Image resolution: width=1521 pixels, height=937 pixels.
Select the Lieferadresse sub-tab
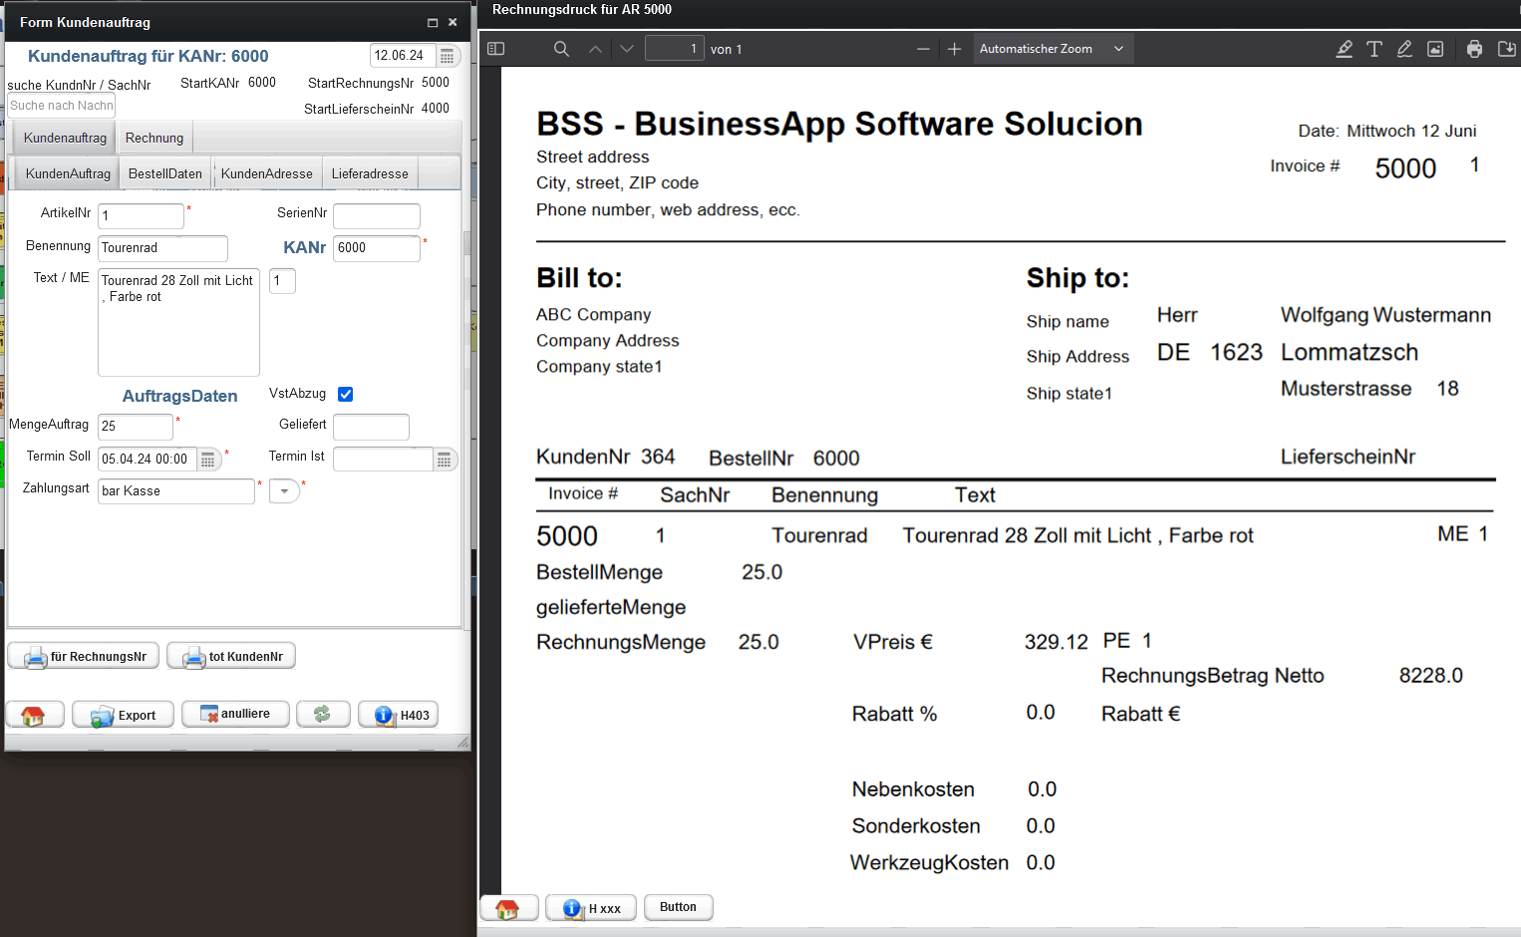370,173
